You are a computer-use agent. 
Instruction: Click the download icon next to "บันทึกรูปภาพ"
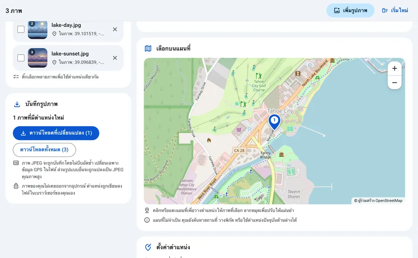coord(17,104)
